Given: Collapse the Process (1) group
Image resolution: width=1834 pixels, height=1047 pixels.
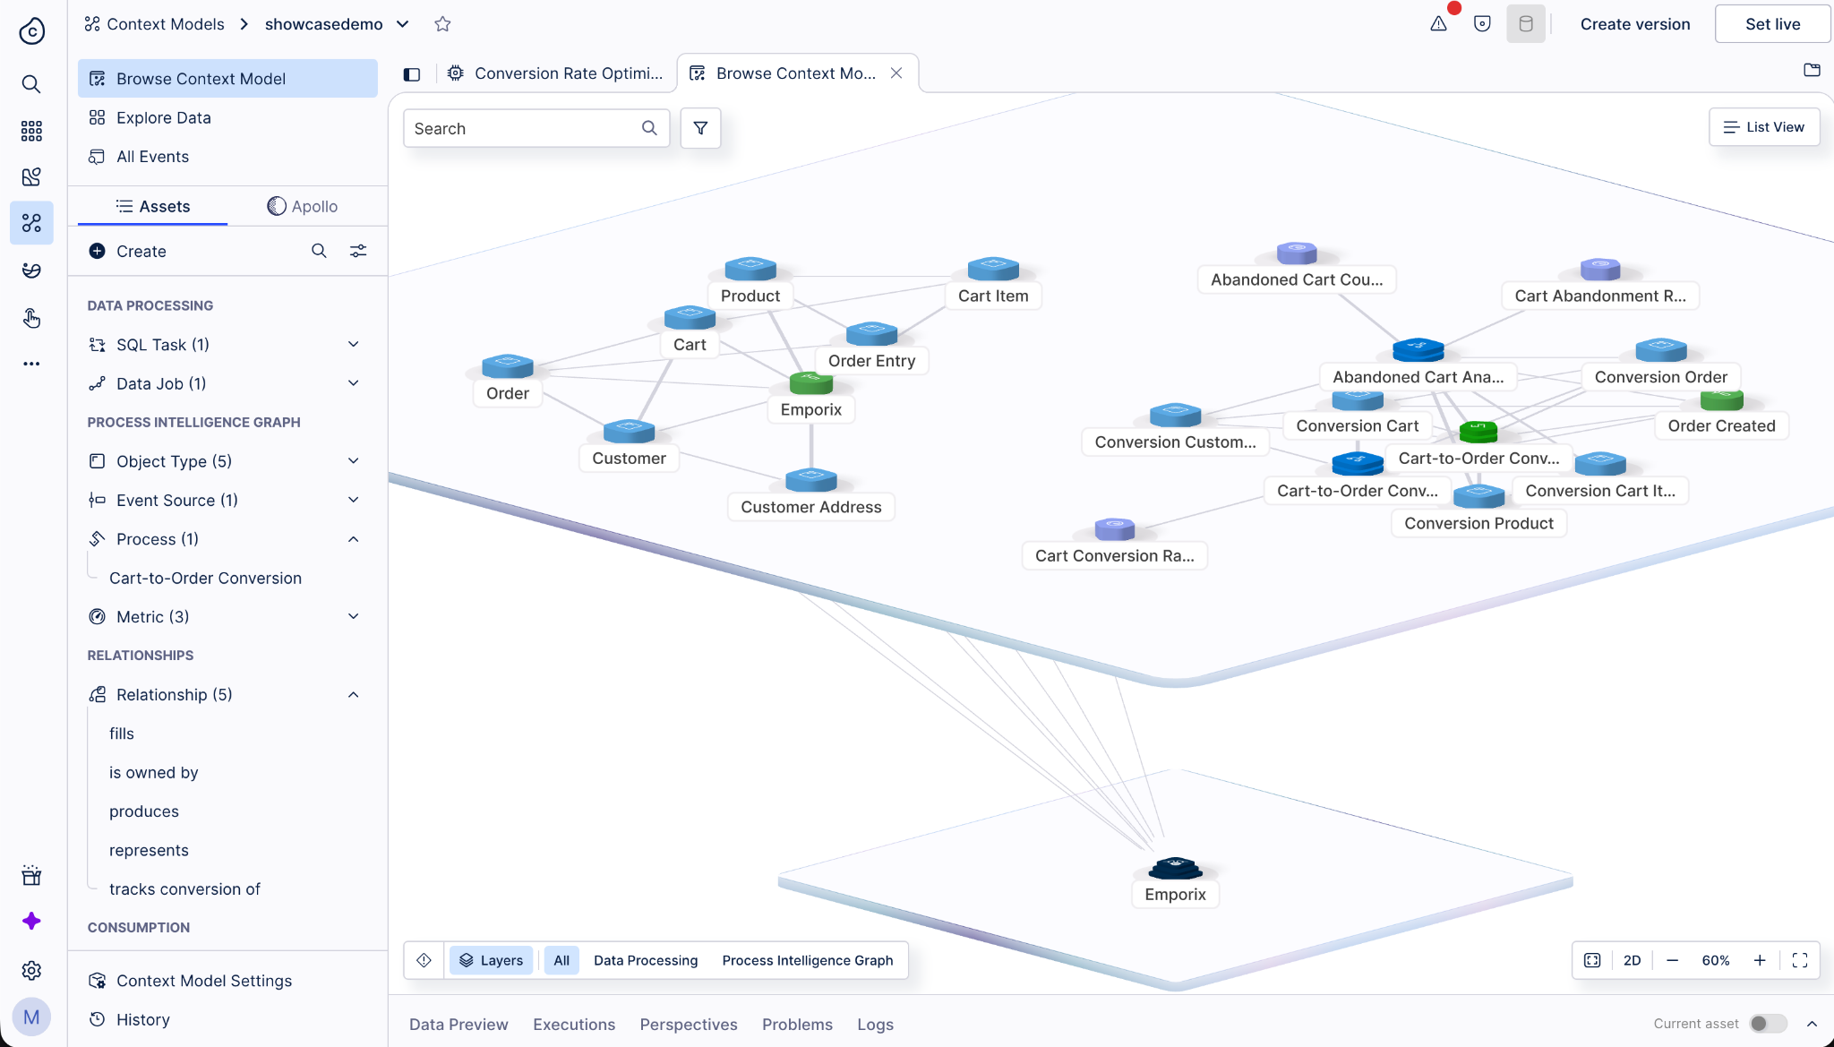Looking at the screenshot, I should pos(353,538).
